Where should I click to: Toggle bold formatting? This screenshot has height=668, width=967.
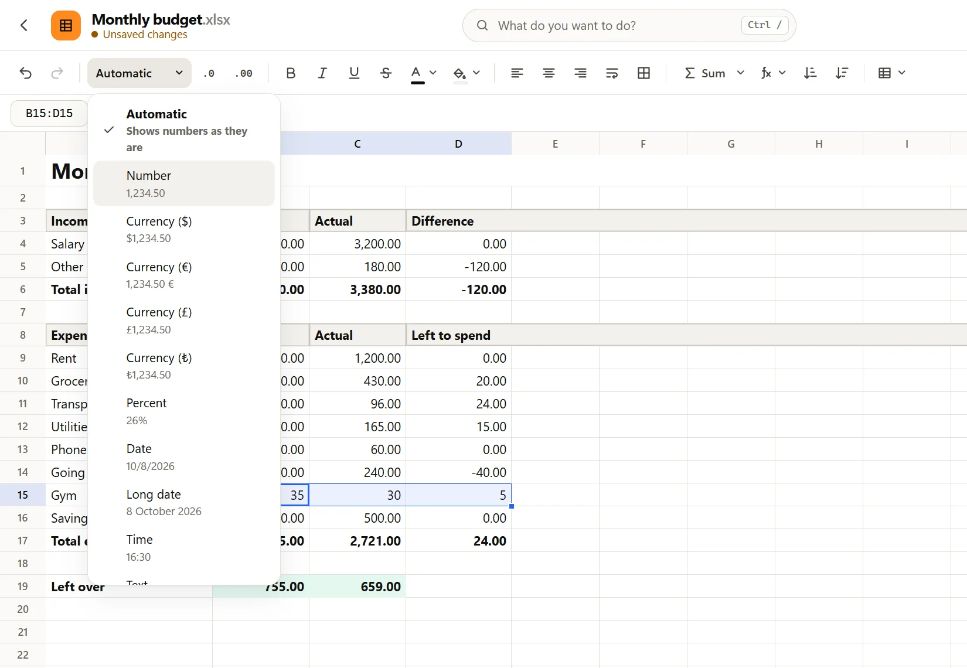point(291,73)
